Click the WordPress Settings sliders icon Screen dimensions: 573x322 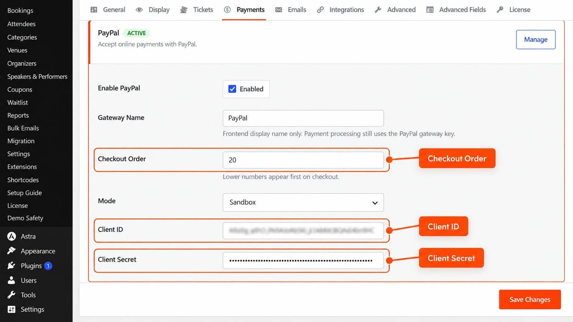point(11,309)
